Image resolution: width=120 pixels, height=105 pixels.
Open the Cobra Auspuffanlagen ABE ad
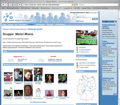tap(108, 43)
